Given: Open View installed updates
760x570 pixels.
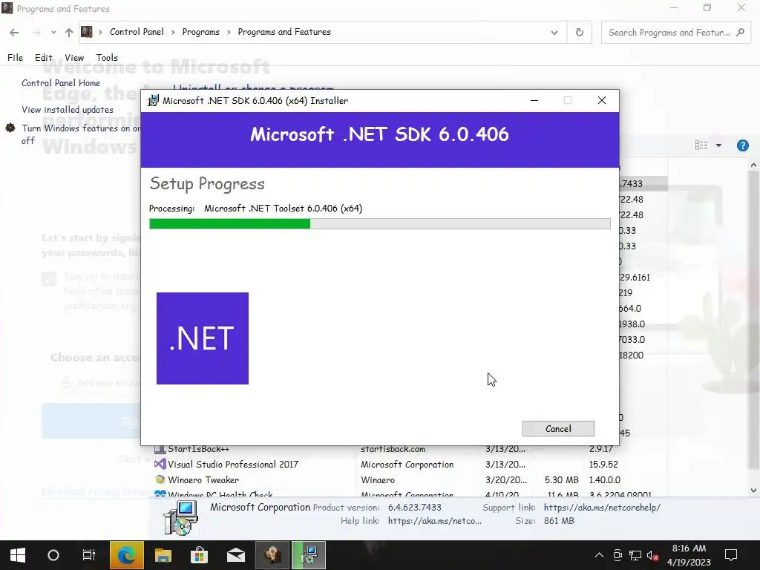Looking at the screenshot, I should [68, 110].
